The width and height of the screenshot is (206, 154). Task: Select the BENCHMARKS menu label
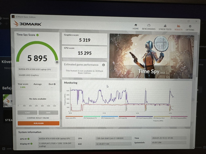pos(149,29)
